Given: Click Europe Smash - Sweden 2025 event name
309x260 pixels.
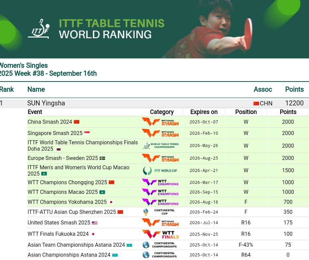Looking at the screenshot, I should [x=63, y=158].
